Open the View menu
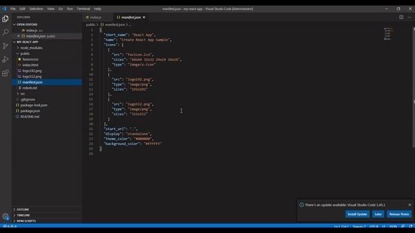The image size is (415, 233). click(51, 8)
